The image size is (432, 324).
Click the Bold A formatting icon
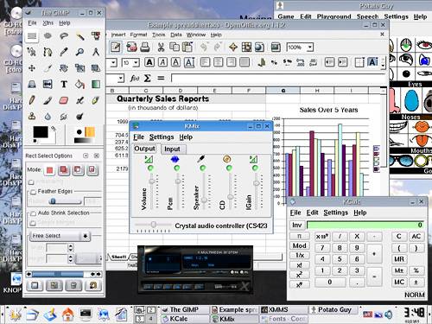click(x=149, y=62)
